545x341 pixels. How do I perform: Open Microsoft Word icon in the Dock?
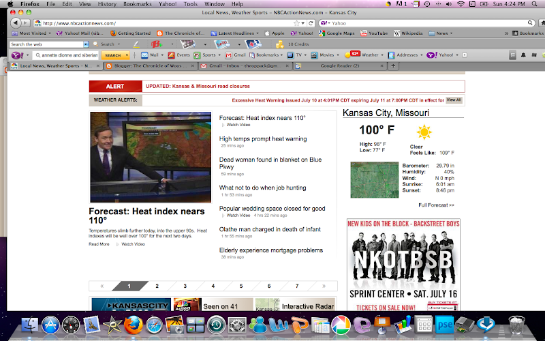click(279, 325)
